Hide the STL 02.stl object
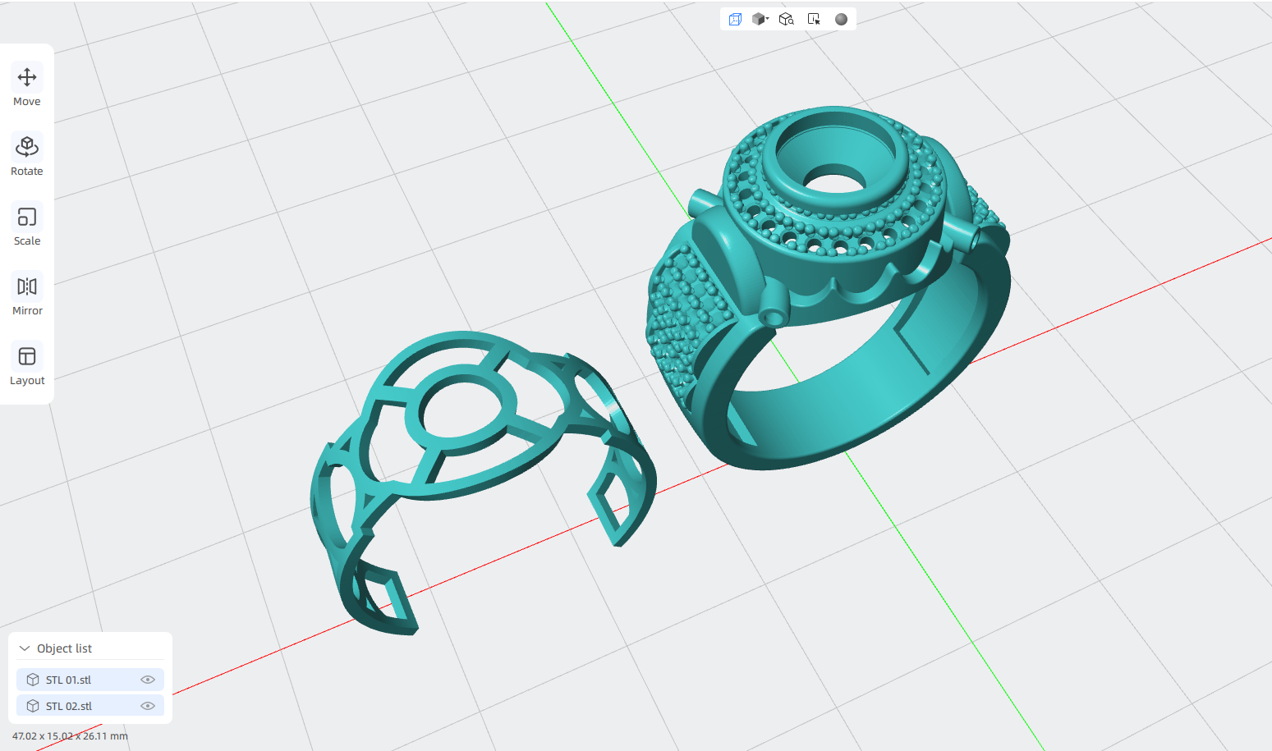This screenshot has height=751, width=1272. 148,706
